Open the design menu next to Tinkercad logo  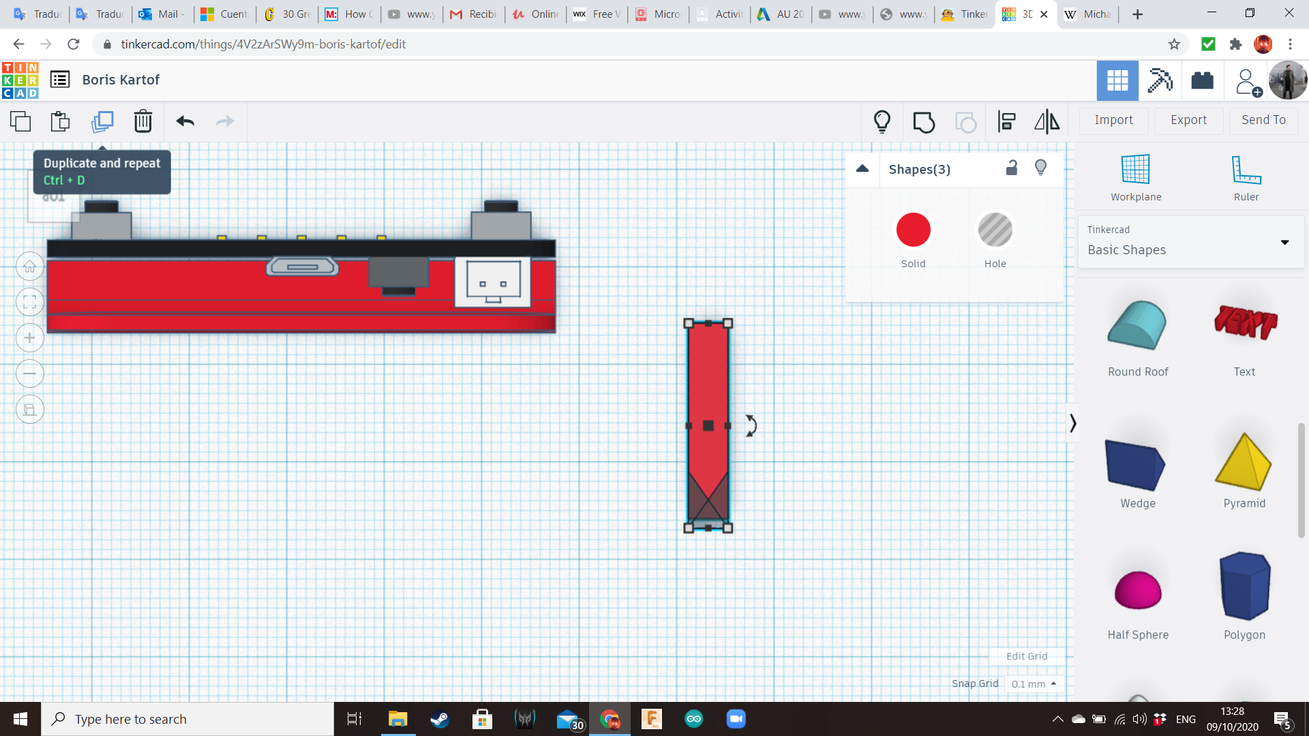click(60, 79)
